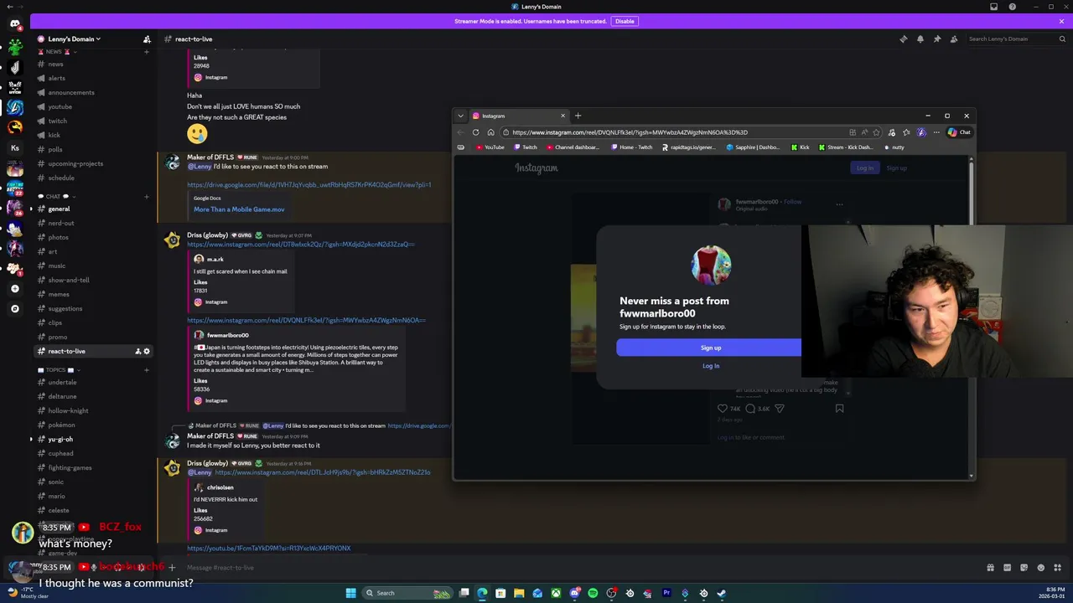This screenshot has width=1073, height=603.
Task: Share the reel with paper plane icon
Action: coord(780,409)
